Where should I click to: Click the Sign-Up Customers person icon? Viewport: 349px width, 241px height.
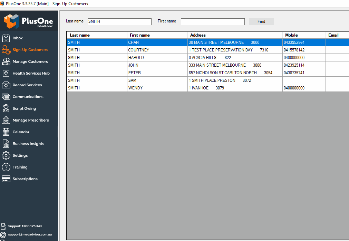pos(6,50)
